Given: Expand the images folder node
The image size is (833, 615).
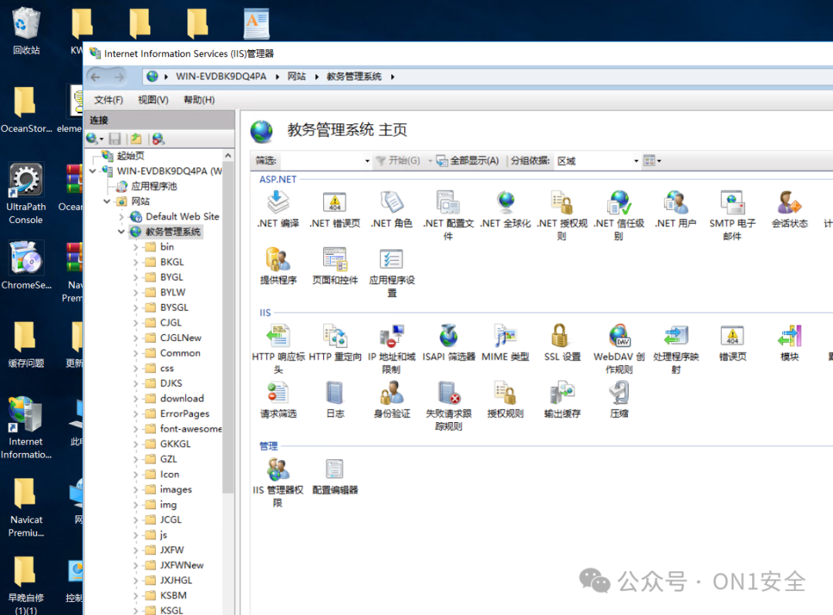Looking at the screenshot, I should (x=136, y=489).
